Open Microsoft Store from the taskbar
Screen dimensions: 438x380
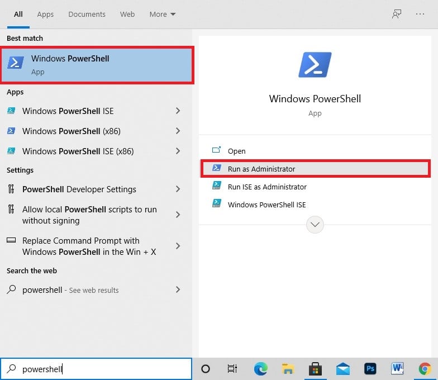click(315, 369)
